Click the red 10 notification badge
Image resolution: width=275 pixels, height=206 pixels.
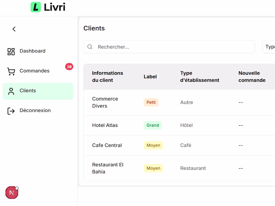[x=69, y=67]
